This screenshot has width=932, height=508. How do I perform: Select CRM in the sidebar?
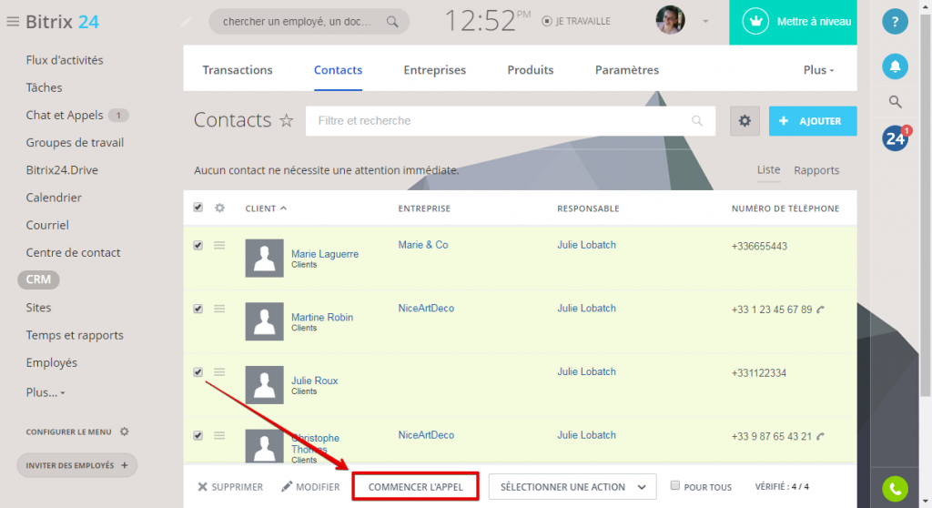pyautogui.click(x=38, y=279)
